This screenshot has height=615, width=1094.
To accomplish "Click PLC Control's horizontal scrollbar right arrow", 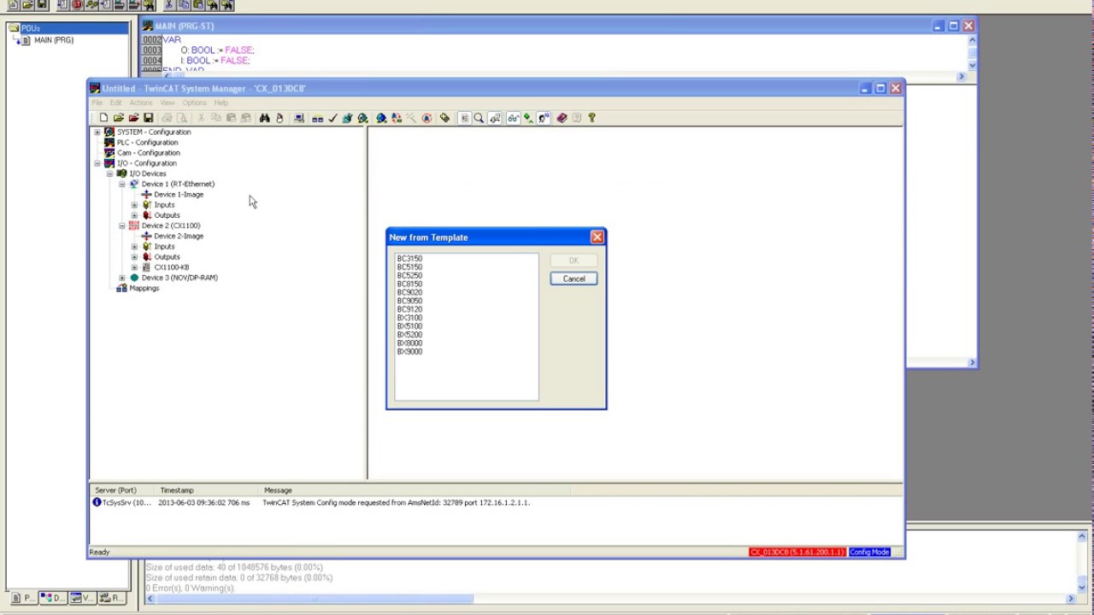I will pos(1070,599).
